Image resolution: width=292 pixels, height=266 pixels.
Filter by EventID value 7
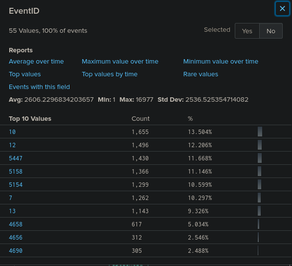pos(11,198)
